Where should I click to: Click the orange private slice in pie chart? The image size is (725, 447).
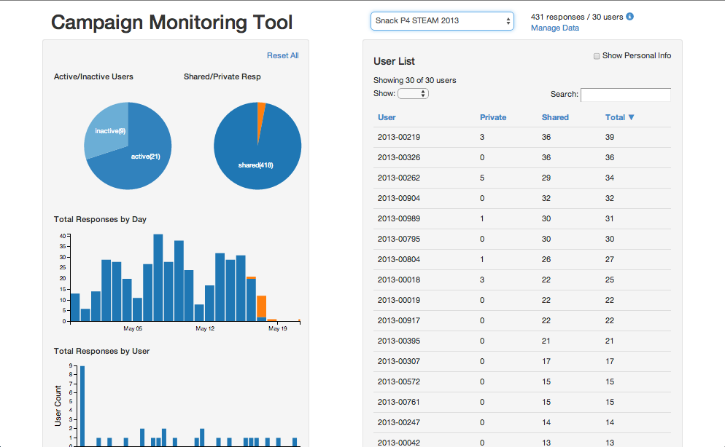pos(261,108)
